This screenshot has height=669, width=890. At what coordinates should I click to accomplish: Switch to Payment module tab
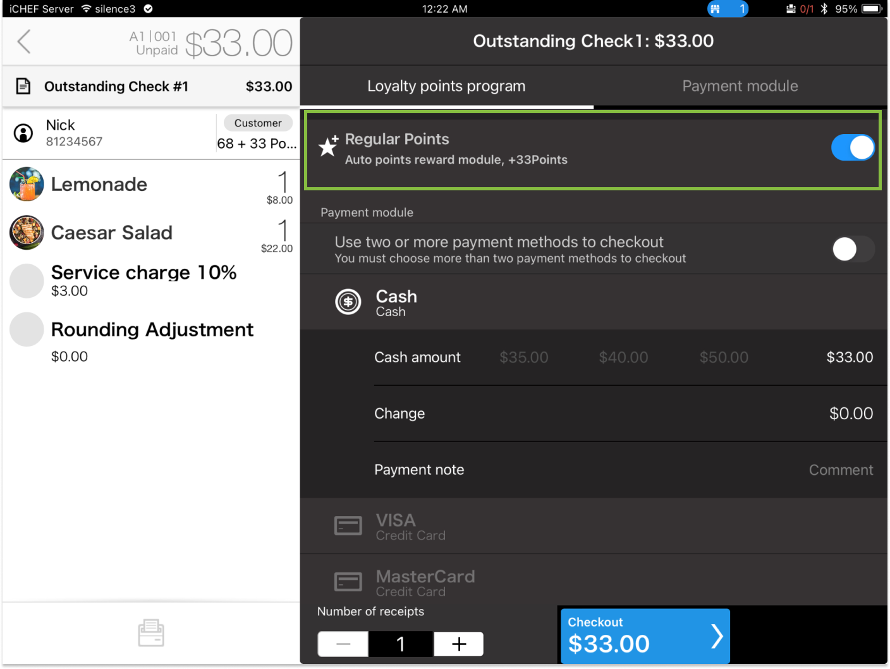click(x=740, y=86)
